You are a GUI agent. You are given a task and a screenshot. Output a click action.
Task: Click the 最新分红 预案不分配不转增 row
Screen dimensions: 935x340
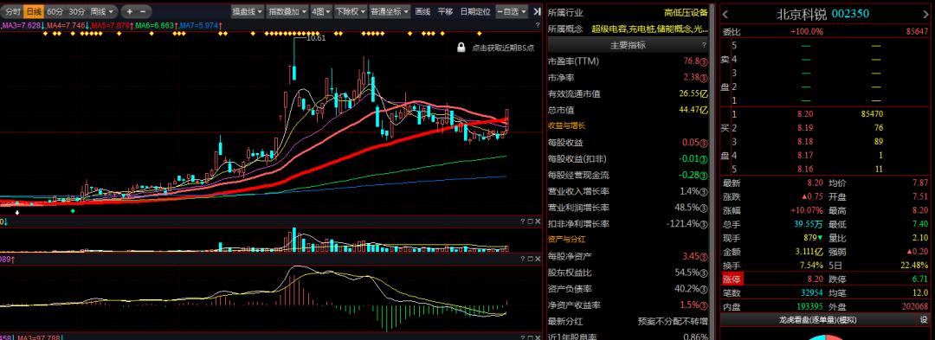(x=628, y=321)
